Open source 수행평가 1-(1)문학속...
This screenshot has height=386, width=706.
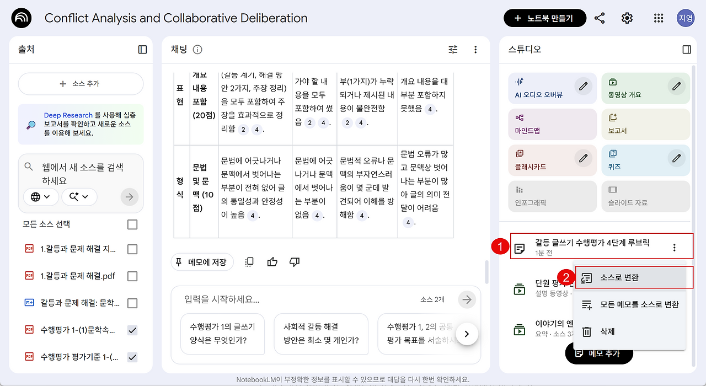click(78, 330)
